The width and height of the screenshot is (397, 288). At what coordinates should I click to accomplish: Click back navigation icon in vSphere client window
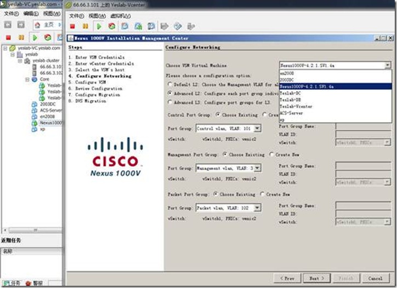coord(8,25)
